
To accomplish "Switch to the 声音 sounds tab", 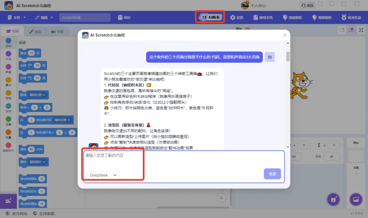I will [x=58, y=31].
